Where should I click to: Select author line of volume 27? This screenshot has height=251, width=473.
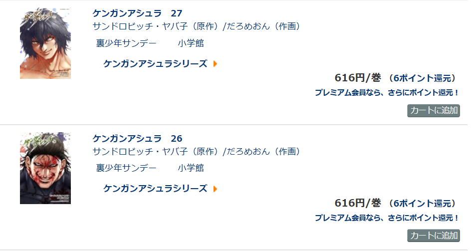pyautogui.click(x=196, y=26)
